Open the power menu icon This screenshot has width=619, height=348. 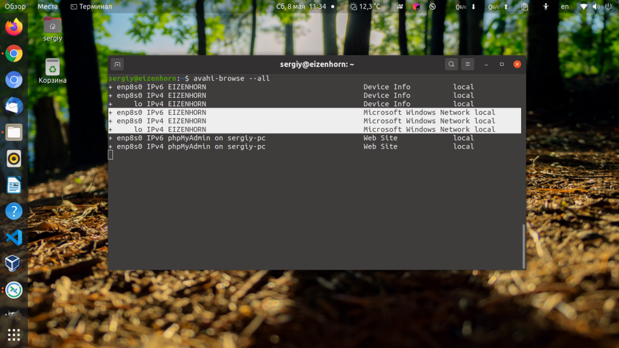point(608,6)
